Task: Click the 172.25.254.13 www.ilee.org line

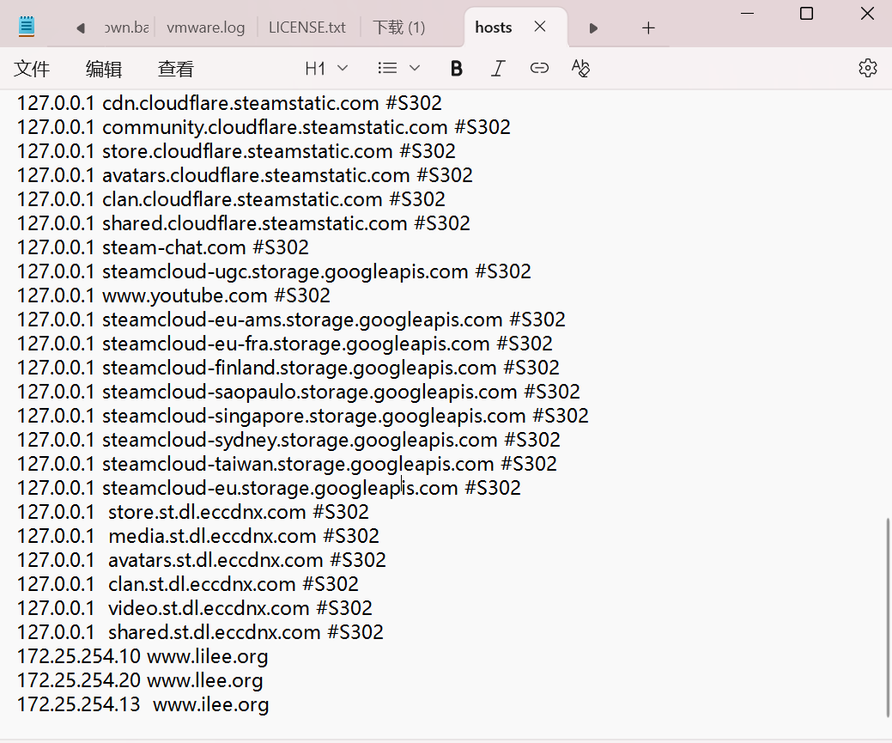Action: pos(143,704)
